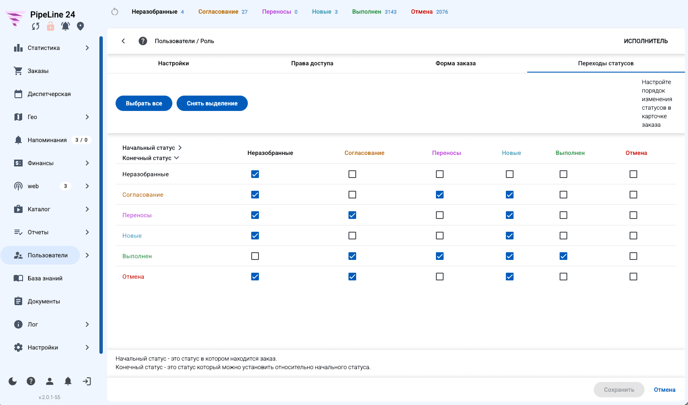Screen dimensions: 688x405
Task: Check Новые row Выполнен column checkbox
Action: click(x=563, y=236)
